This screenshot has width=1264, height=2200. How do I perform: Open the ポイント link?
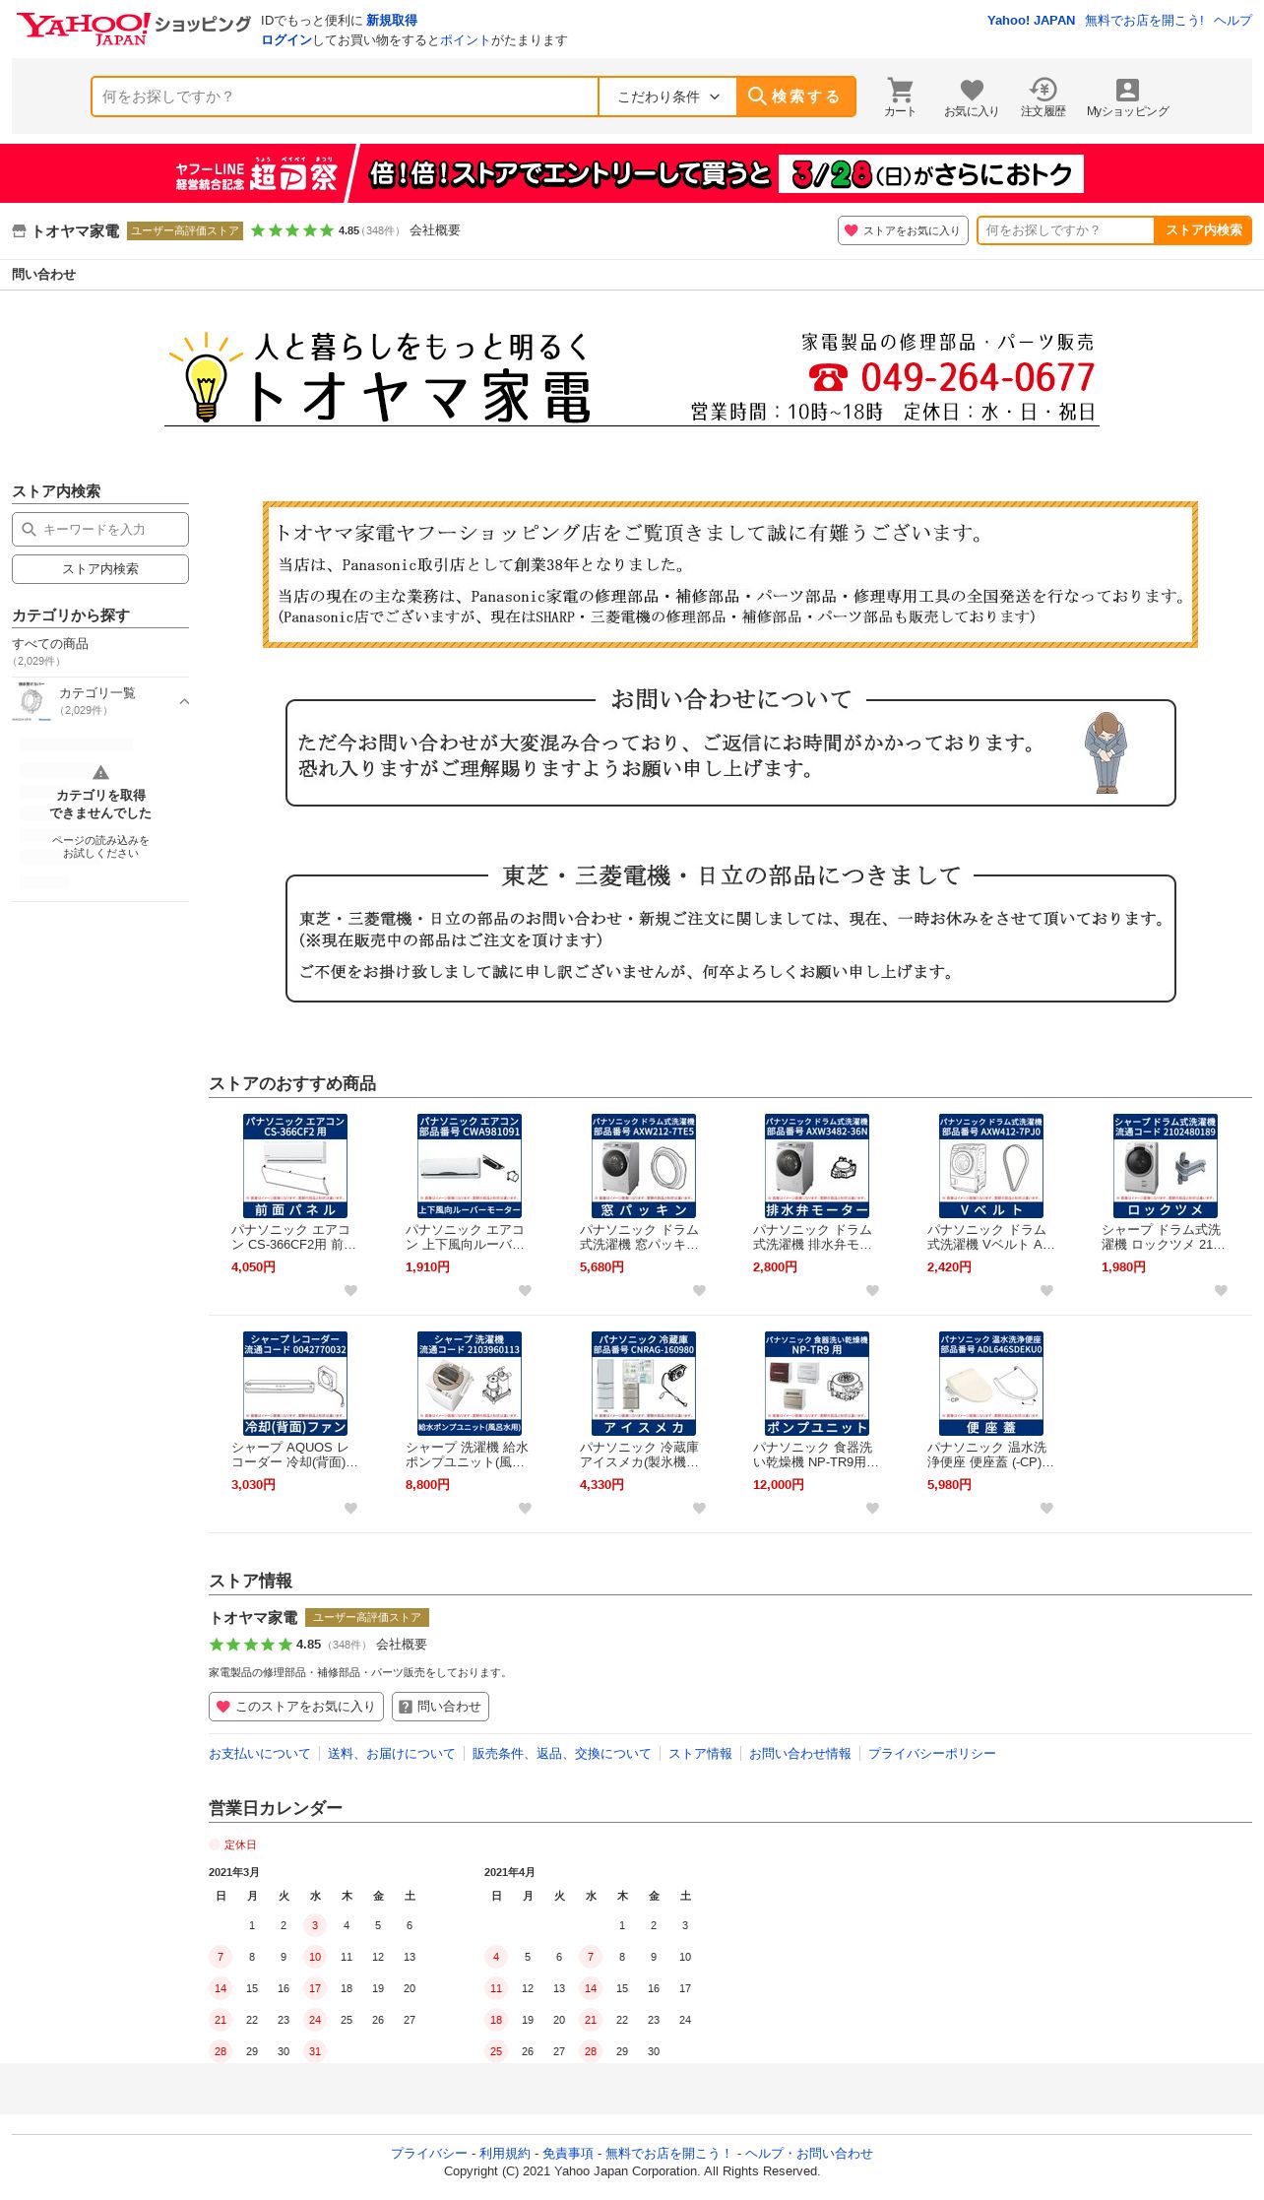465,40
